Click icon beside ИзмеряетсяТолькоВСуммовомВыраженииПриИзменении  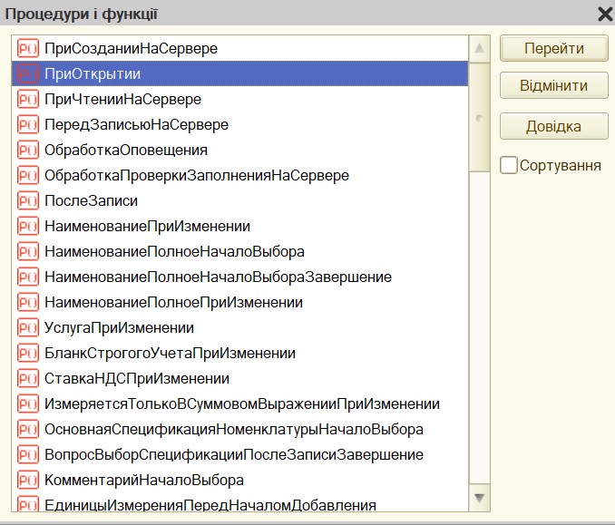pos(28,403)
